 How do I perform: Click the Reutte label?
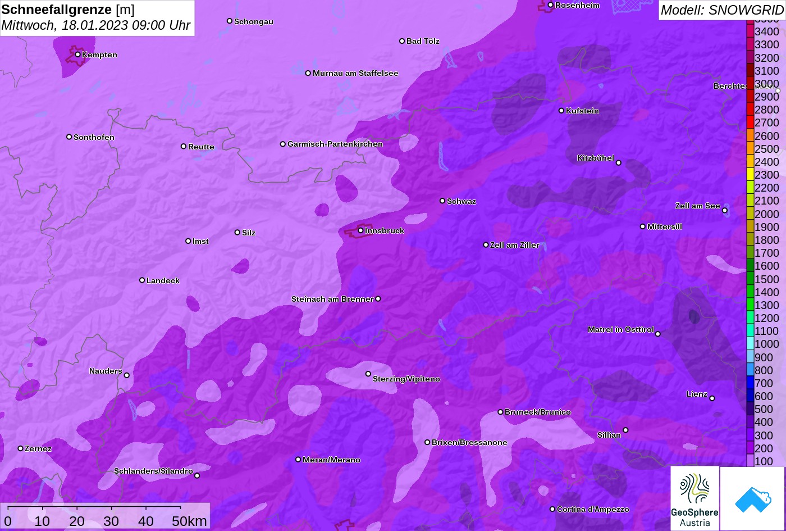[x=201, y=147]
